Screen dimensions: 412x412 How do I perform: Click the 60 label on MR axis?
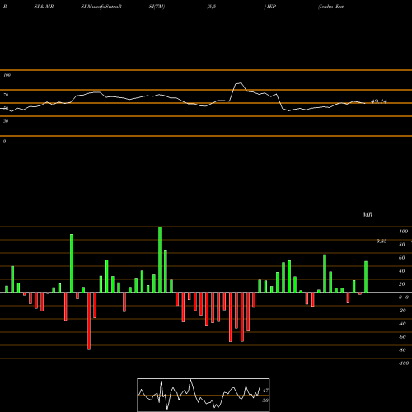[x=402, y=258]
